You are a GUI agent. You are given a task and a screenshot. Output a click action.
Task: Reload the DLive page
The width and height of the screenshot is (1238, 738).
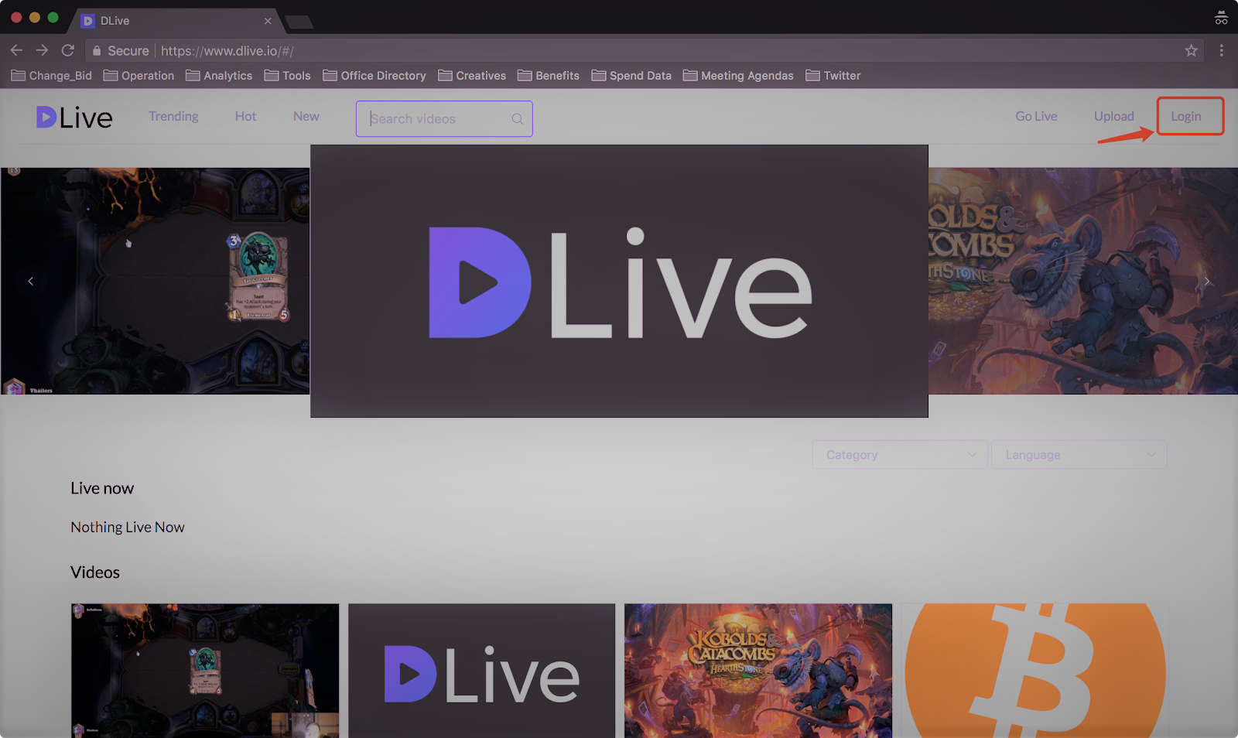[68, 50]
